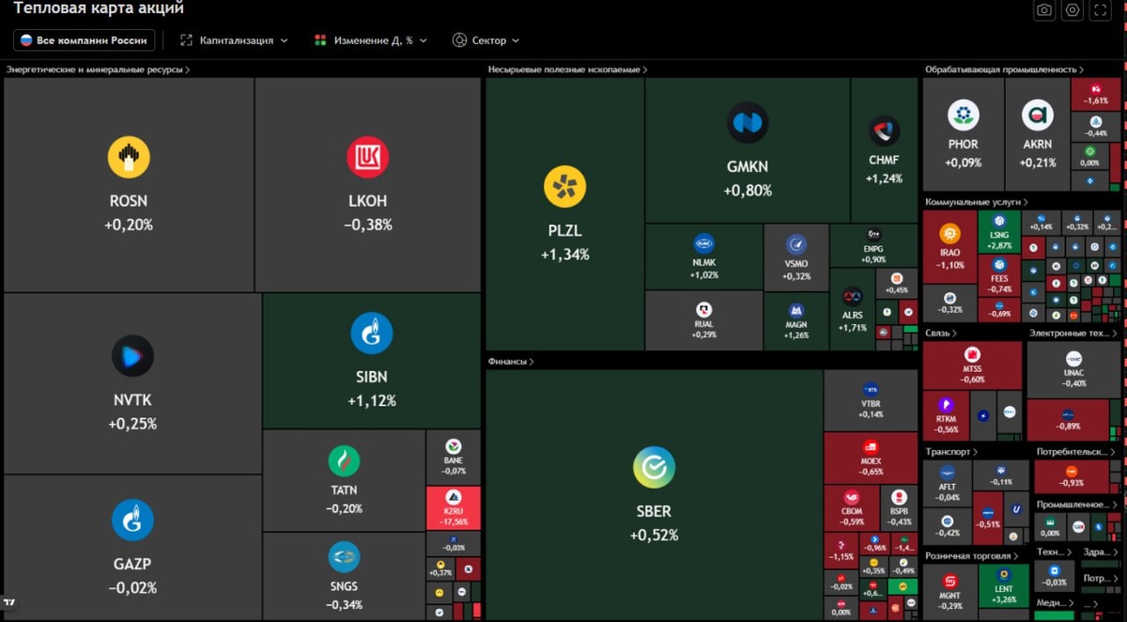Click the Inter RAO IRAO logo
1127x622 pixels.
tap(949, 234)
